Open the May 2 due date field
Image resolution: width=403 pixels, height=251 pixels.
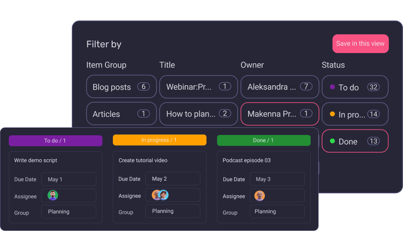(x=173, y=179)
